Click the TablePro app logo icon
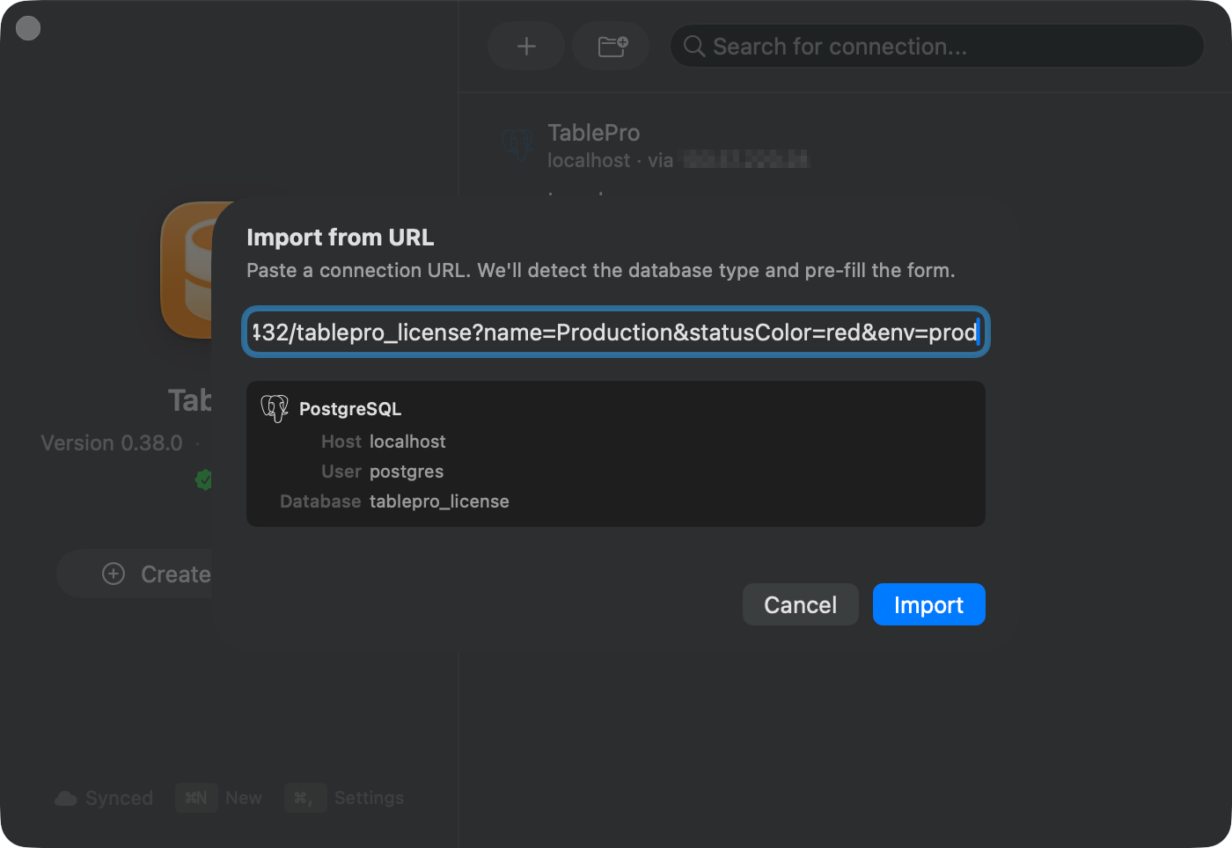This screenshot has width=1232, height=848. (187, 270)
